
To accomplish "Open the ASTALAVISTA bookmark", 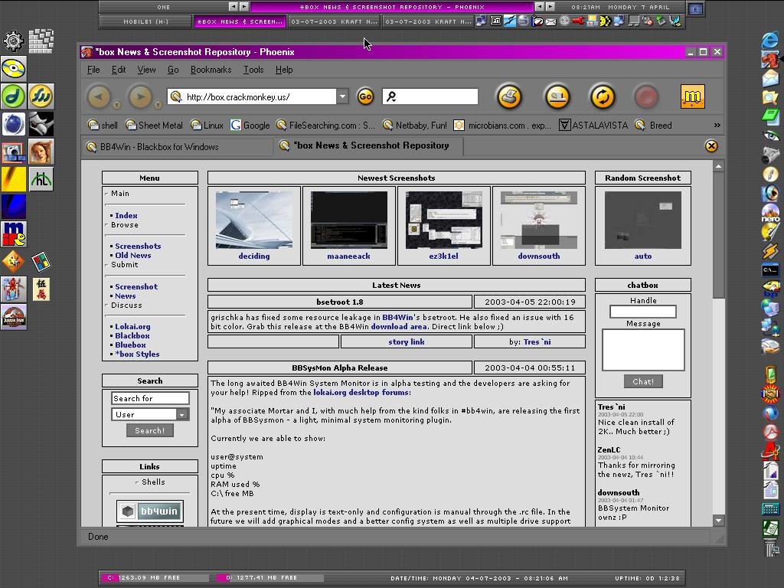I will [x=593, y=125].
